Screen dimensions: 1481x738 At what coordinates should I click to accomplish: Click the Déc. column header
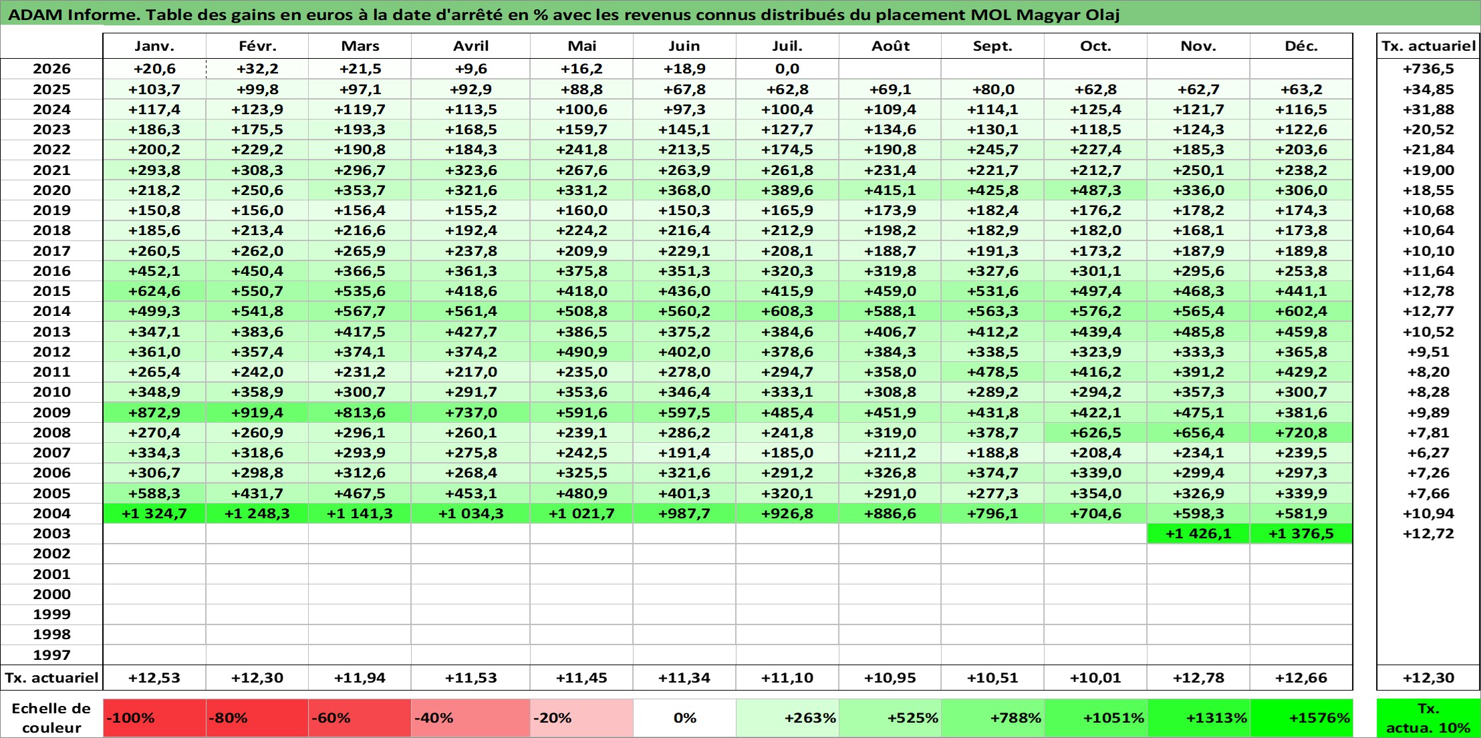pyautogui.click(x=1301, y=46)
